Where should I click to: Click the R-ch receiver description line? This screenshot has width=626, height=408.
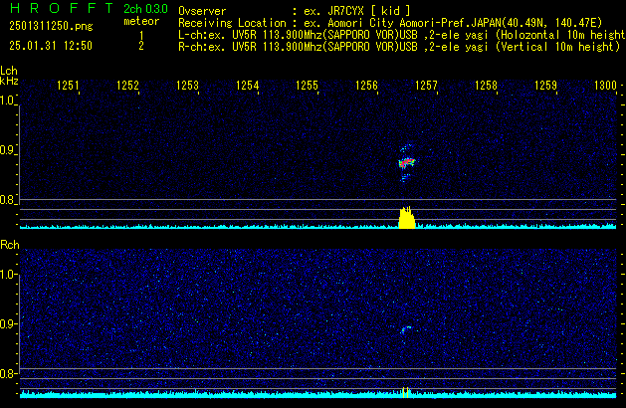click(399, 47)
